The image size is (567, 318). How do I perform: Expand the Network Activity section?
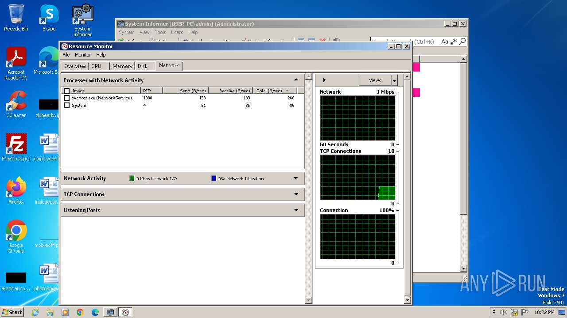click(x=296, y=178)
